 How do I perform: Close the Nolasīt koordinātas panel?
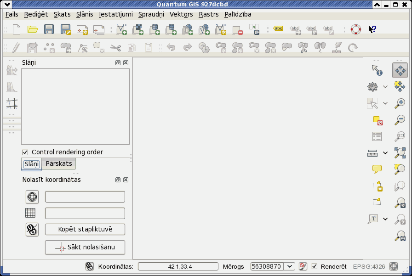coord(126,180)
